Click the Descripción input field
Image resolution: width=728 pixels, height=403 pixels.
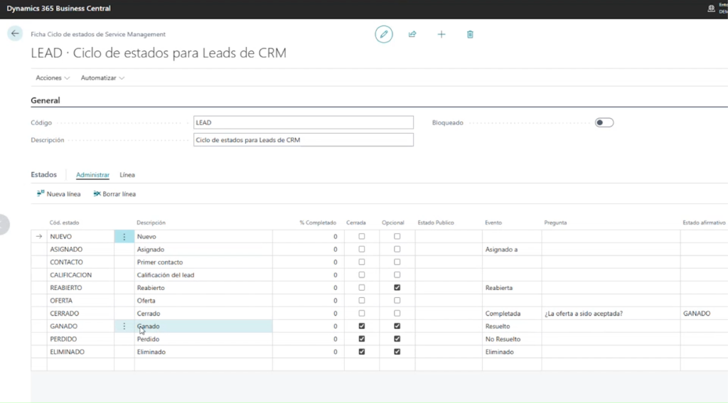pos(303,140)
